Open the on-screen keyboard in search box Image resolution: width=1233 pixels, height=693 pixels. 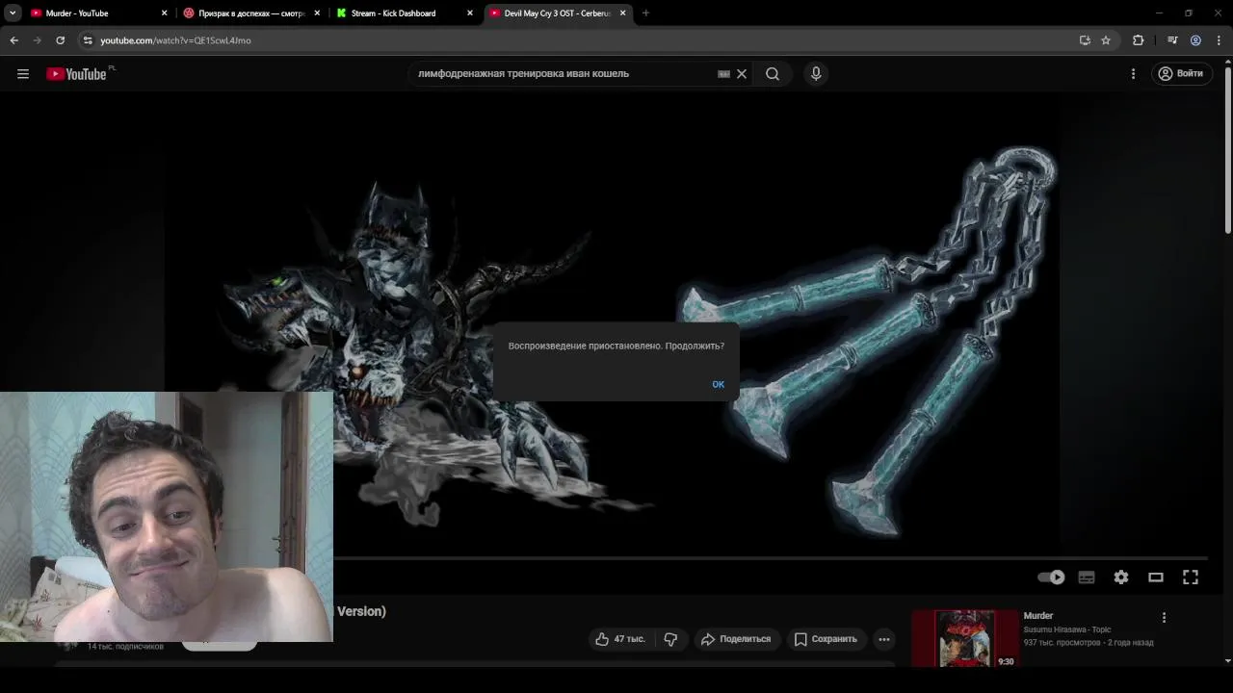point(723,74)
